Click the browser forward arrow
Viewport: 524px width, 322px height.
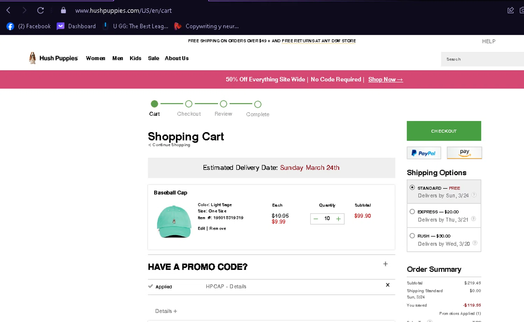tap(24, 10)
